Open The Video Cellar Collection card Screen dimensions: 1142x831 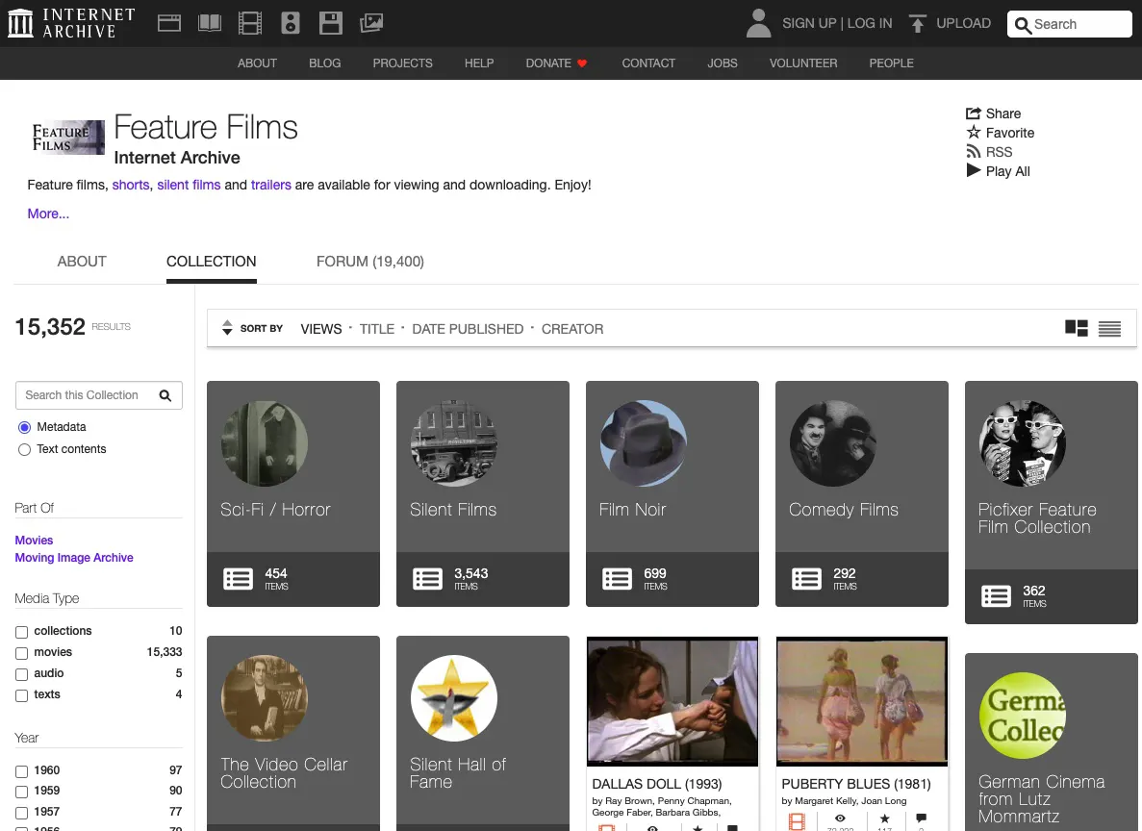pyautogui.click(x=293, y=734)
